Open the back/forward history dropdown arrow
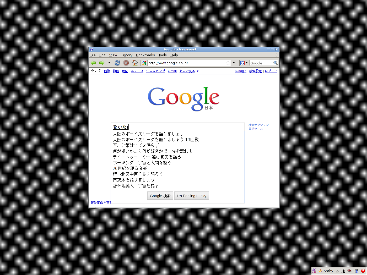The width and height of the screenshot is (367, 275). 109,63
